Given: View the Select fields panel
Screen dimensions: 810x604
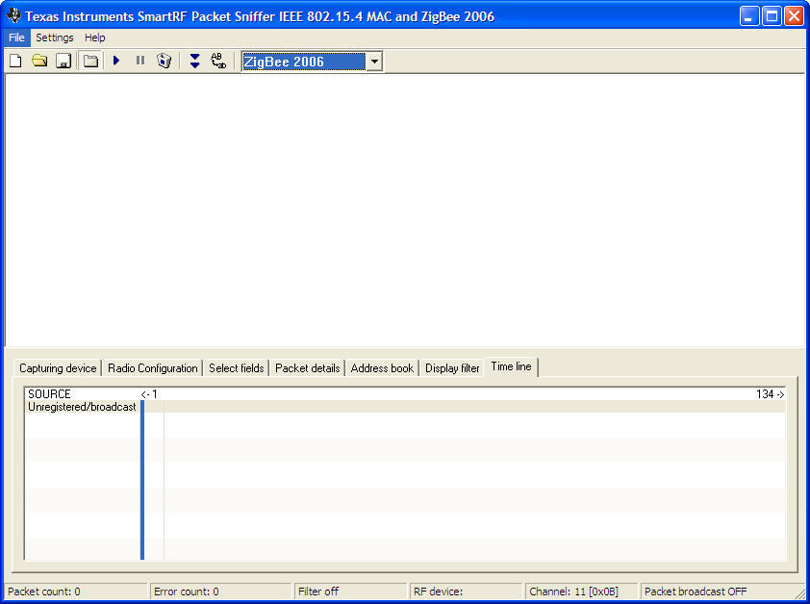Looking at the screenshot, I should [236, 367].
